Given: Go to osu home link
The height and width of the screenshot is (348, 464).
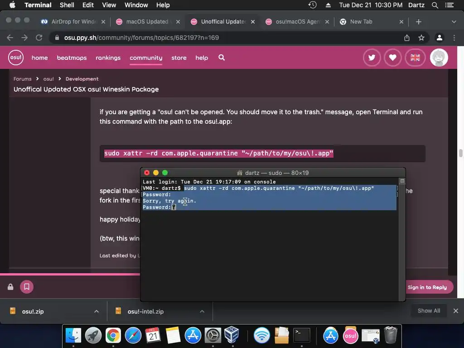Looking at the screenshot, I should click(40, 58).
